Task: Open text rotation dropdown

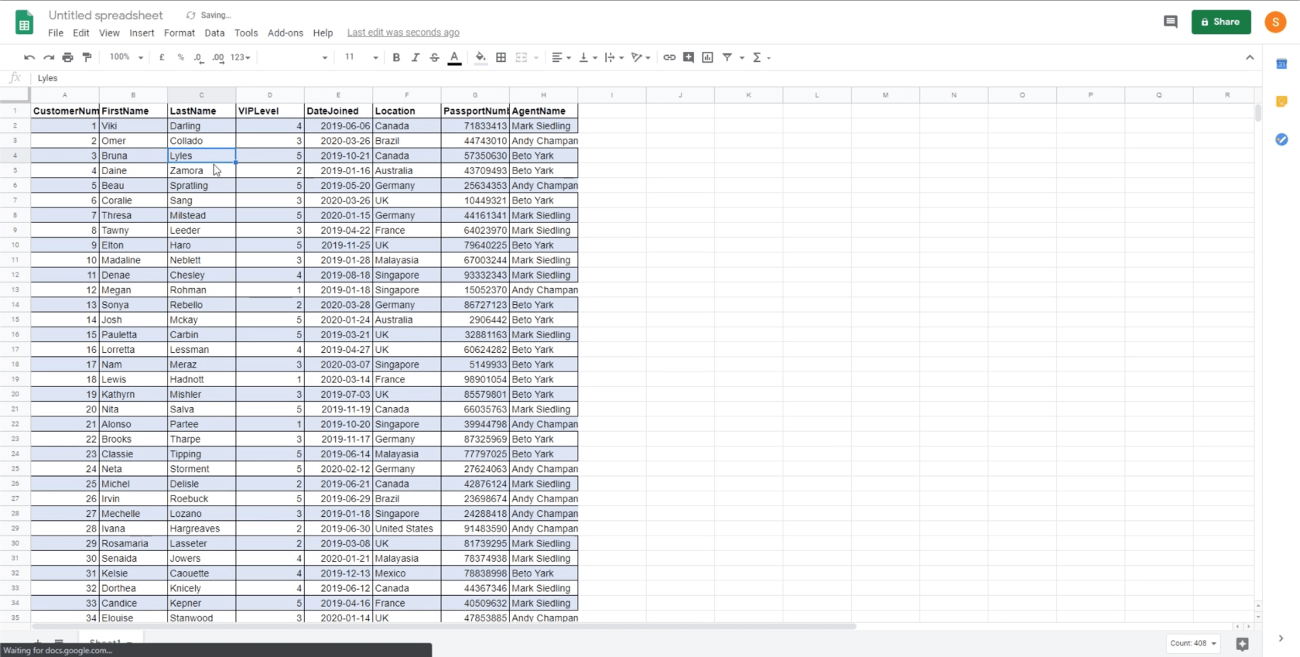Action: click(641, 57)
